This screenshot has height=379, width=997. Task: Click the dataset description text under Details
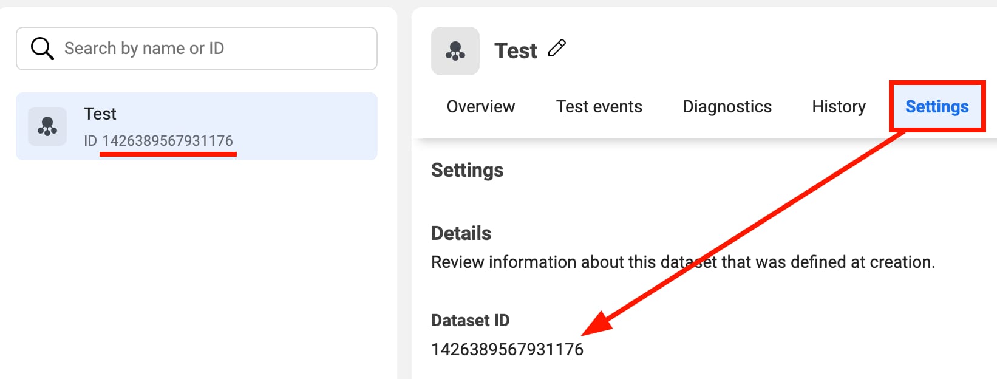pos(683,262)
